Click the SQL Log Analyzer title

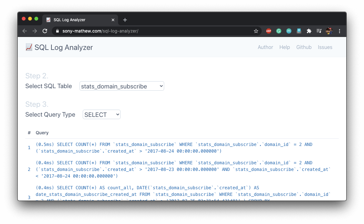63,47
